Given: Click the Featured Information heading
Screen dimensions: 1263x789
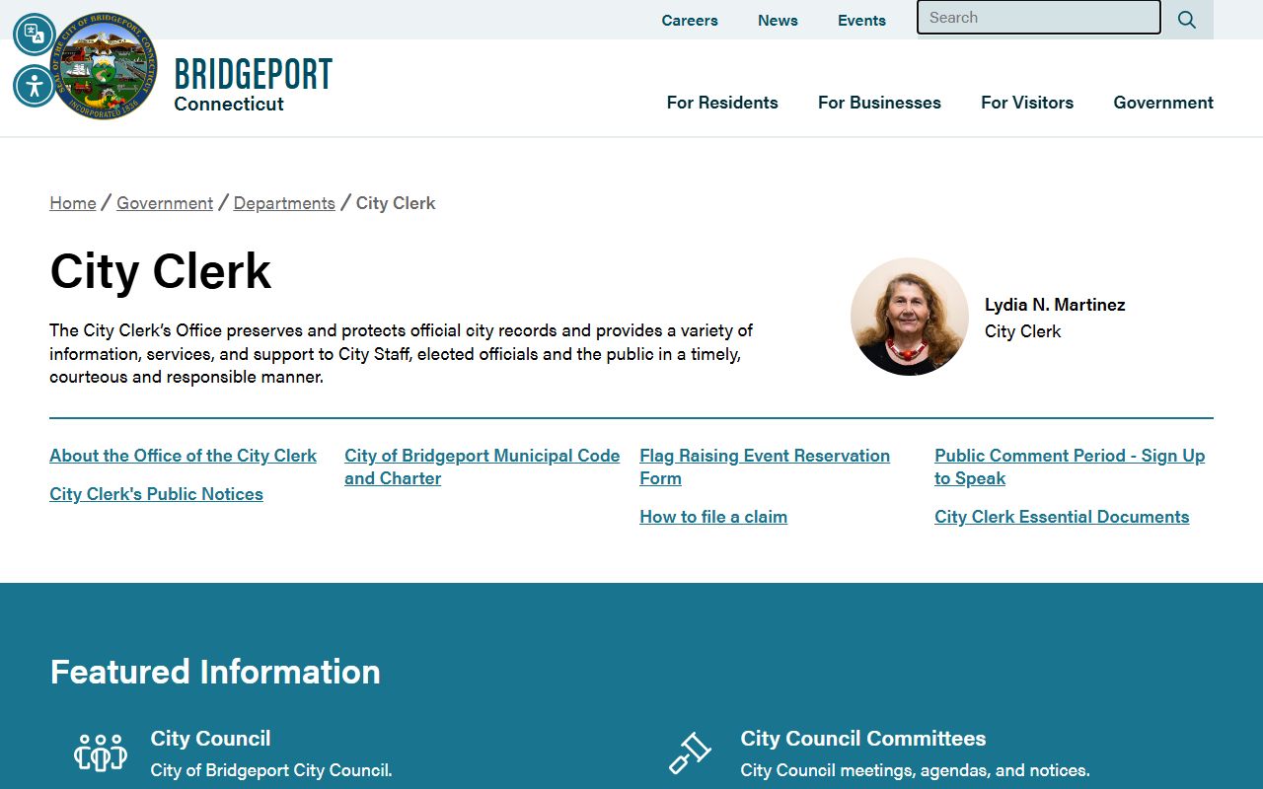Looking at the screenshot, I should coord(215,672).
